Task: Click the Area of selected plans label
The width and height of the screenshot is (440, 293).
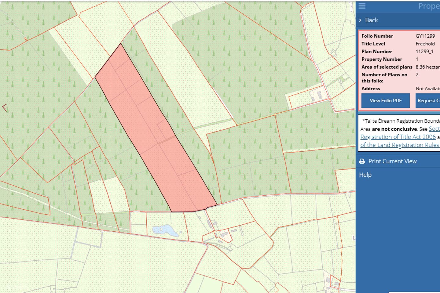Action: pos(387,67)
